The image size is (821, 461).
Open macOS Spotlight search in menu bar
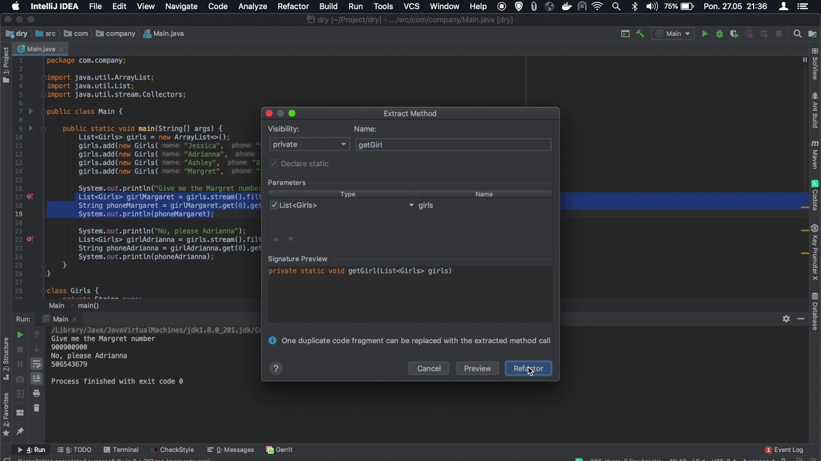point(616,6)
